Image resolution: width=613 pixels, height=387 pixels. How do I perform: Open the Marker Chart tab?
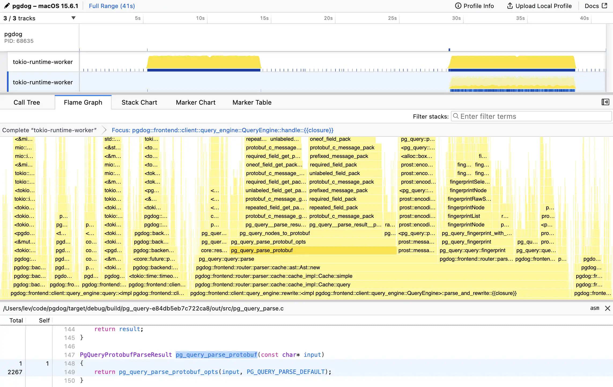click(x=195, y=103)
